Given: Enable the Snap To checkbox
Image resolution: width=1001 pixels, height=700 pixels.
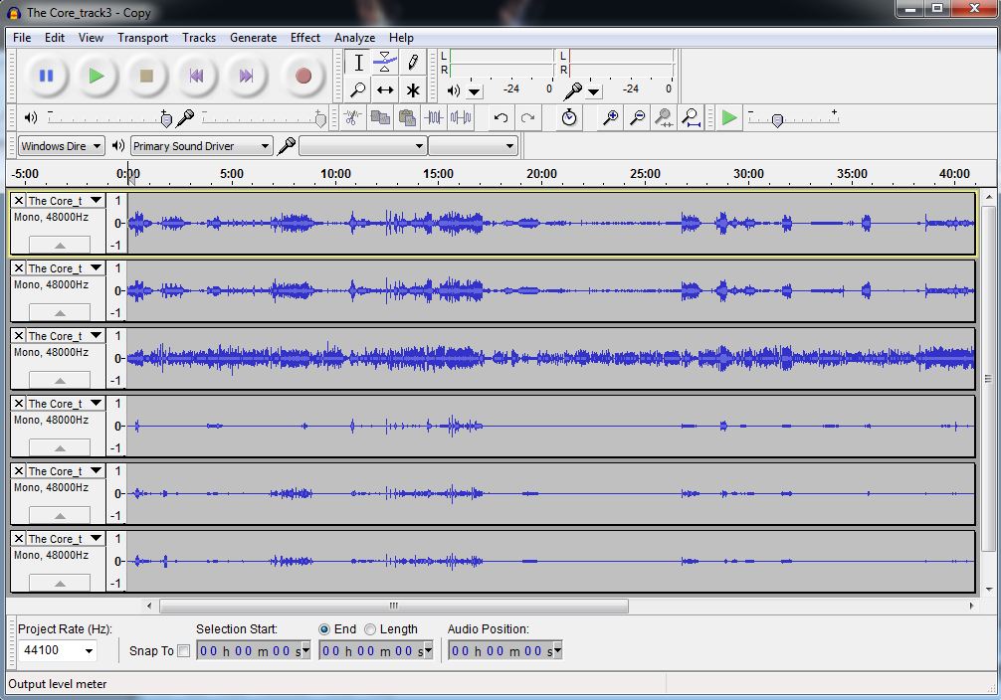Looking at the screenshot, I should pos(183,651).
